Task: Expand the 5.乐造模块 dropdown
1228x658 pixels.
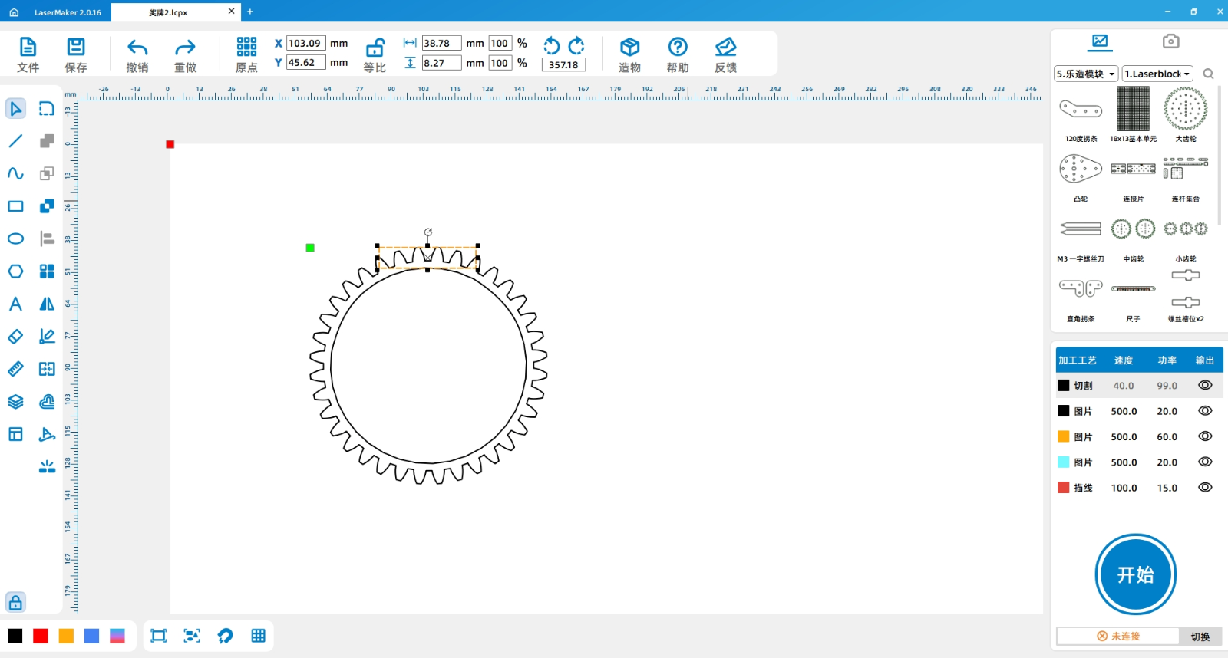Action: [1085, 74]
